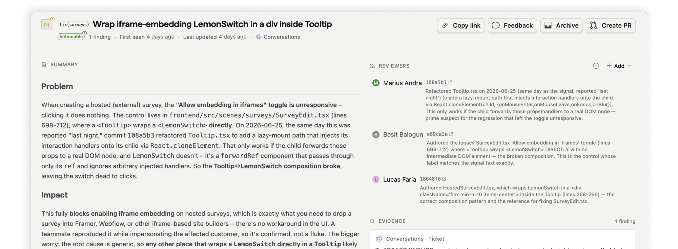Click the Impact heading
The width and height of the screenshot is (678, 249).
coord(55,195)
